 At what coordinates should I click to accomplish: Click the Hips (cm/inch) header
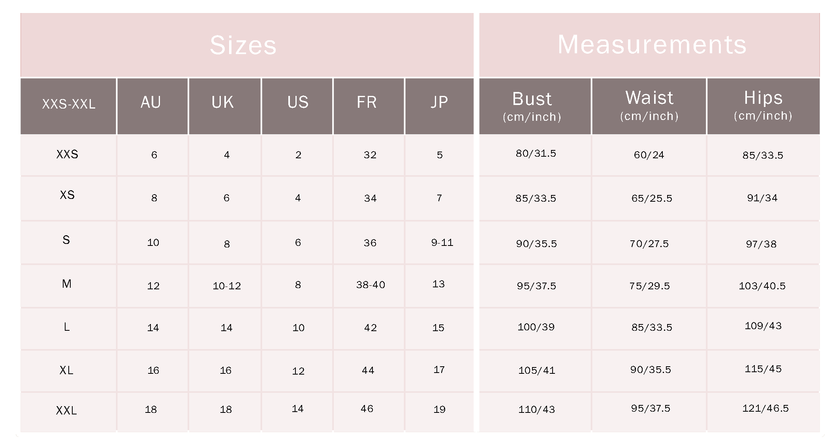764,106
